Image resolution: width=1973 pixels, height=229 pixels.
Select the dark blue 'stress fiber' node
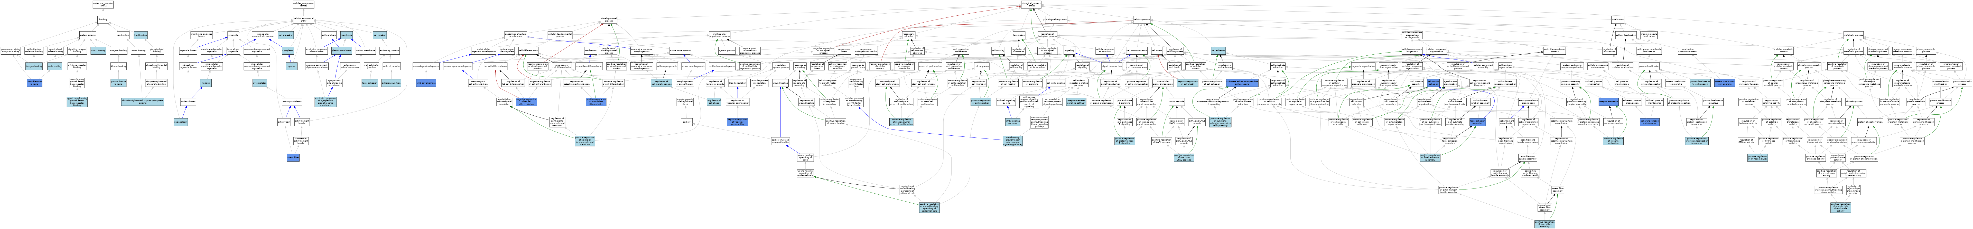coord(293,157)
